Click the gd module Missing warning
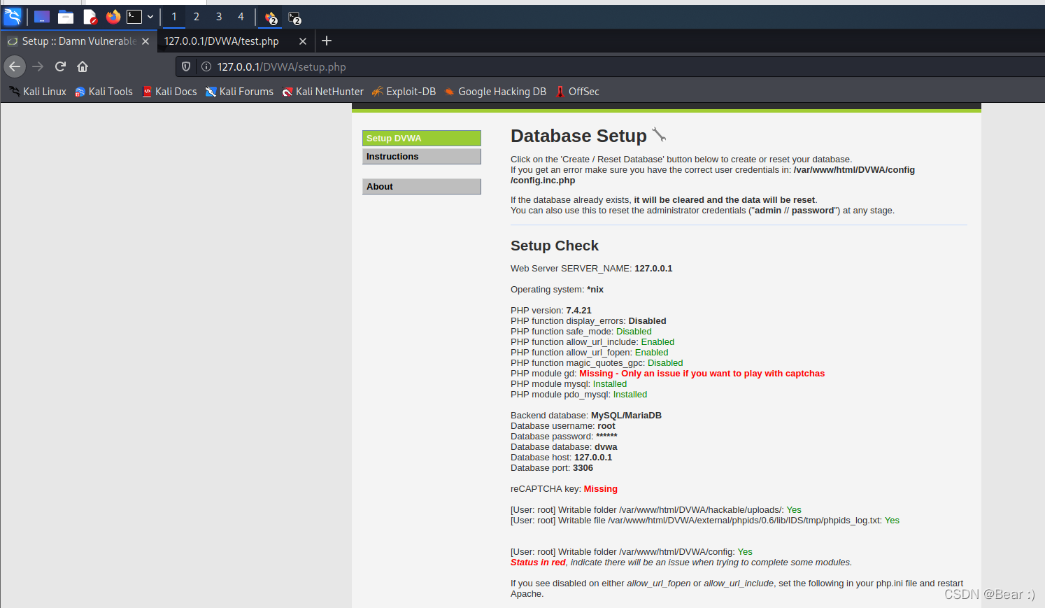The width and height of the screenshot is (1045, 608). 702,374
